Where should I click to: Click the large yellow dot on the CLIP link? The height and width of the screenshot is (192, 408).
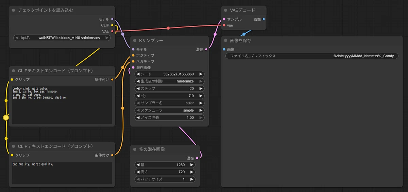click(6, 118)
